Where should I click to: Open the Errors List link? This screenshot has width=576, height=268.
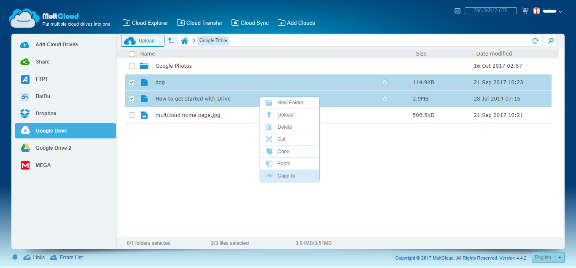pyautogui.click(x=70, y=257)
